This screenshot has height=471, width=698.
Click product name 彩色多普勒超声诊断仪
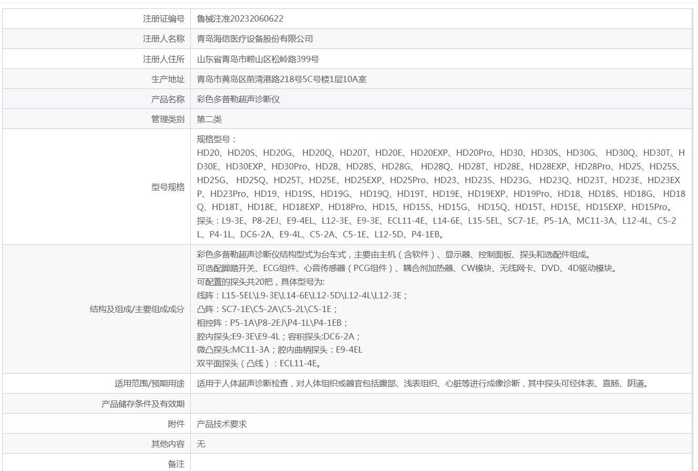[238, 99]
